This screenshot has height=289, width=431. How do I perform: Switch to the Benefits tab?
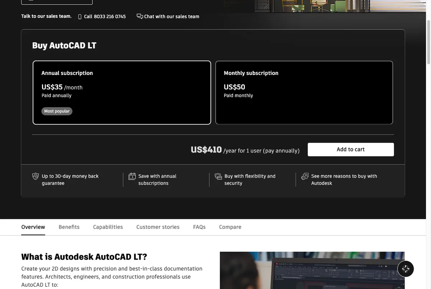click(x=69, y=227)
